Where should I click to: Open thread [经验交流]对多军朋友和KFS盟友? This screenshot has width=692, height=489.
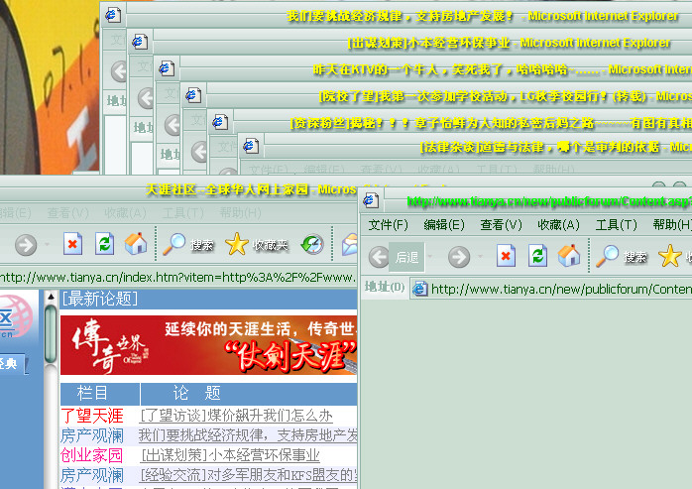[249, 475]
